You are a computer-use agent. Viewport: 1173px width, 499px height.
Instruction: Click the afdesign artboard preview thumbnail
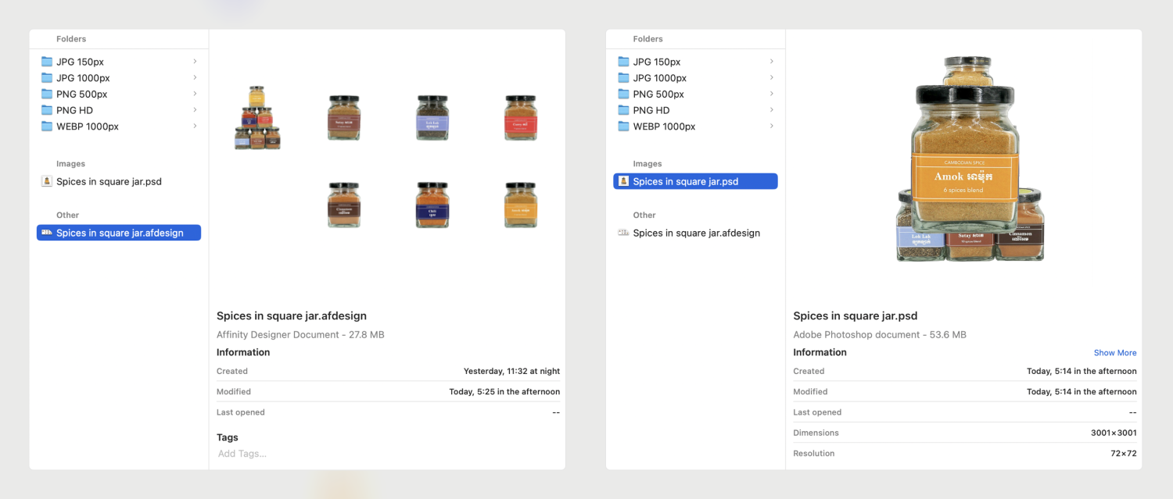click(x=387, y=157)
